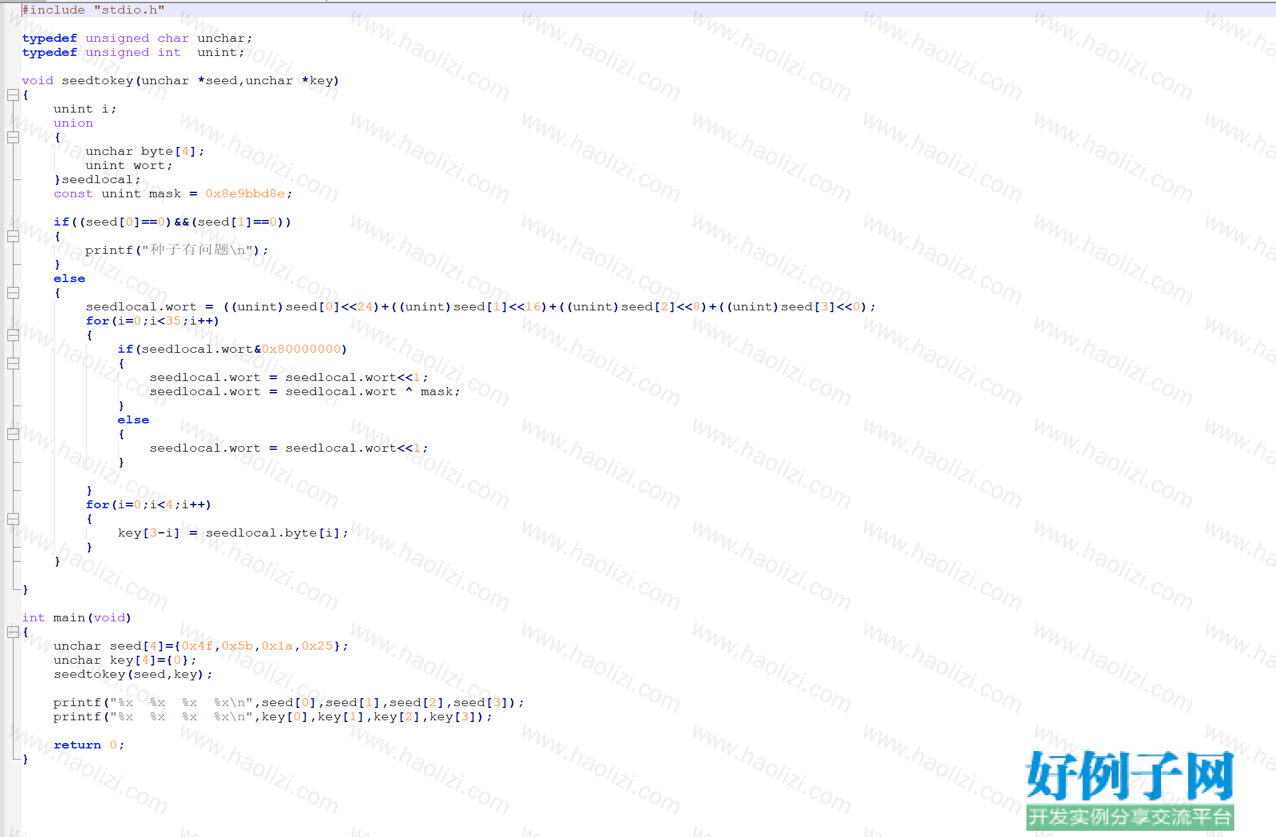1276x837 pixels.
Task: Click the printf with Chinese string line
Action: coord(177,250)
